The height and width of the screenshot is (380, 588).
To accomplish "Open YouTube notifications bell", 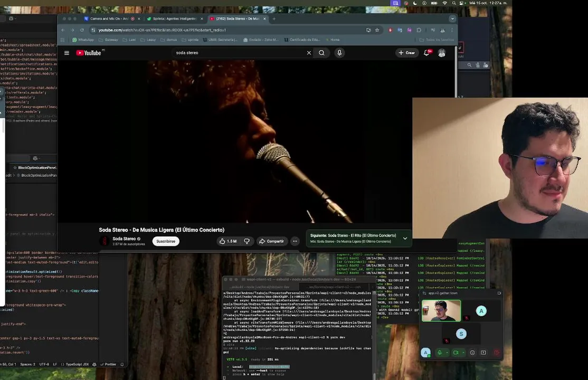I will (x=427, y=53).
